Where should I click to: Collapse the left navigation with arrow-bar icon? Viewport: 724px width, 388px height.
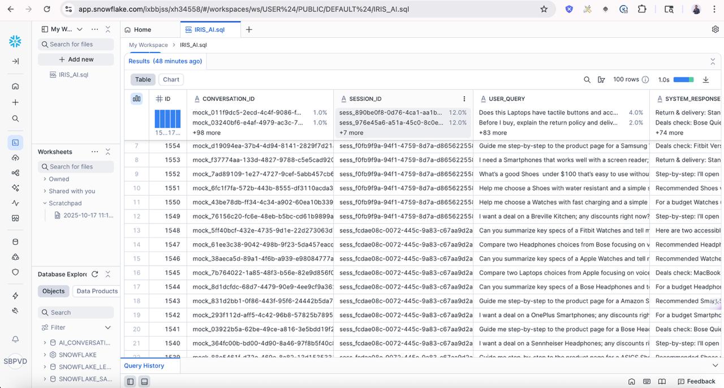(15, 61)
